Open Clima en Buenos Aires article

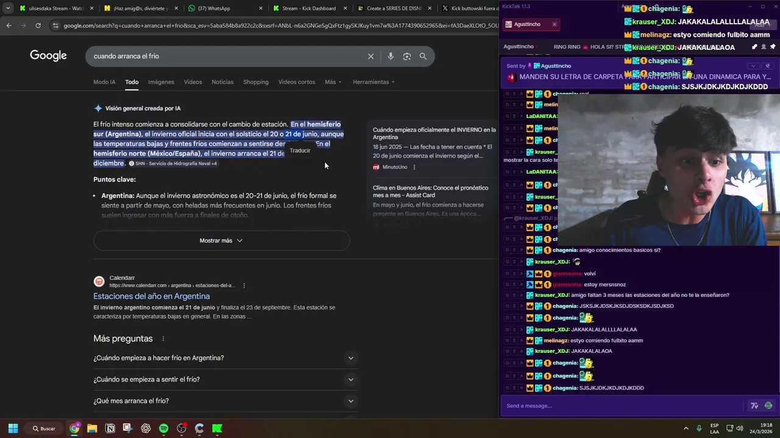[x=430, y=192]
